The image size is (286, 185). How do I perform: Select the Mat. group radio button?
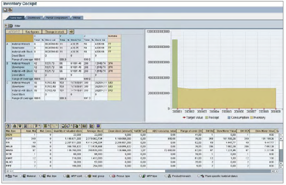(86, 176)
